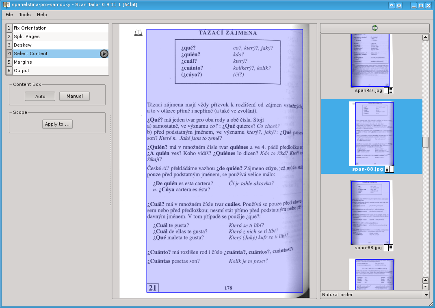The width and height of the screenshot is (435, 308).
Task: Click the thumbnail scrollbar handle
Action: [x=425, y=143]
